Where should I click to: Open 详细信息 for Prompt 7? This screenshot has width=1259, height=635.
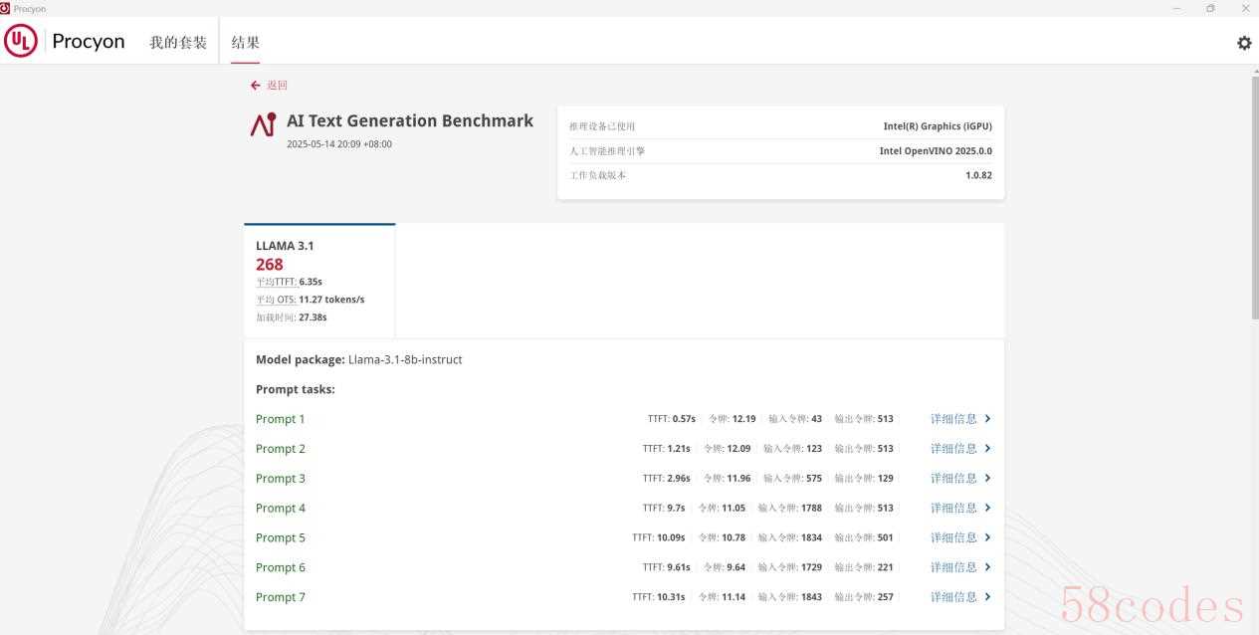953,597
